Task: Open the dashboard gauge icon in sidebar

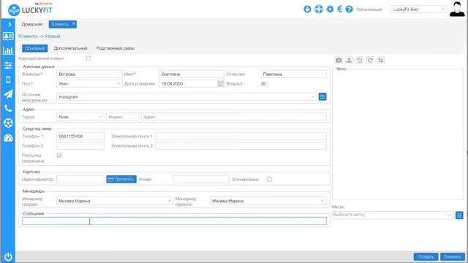Action: coord(8,138)
